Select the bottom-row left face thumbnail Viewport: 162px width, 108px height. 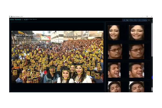tap(114, 87)
